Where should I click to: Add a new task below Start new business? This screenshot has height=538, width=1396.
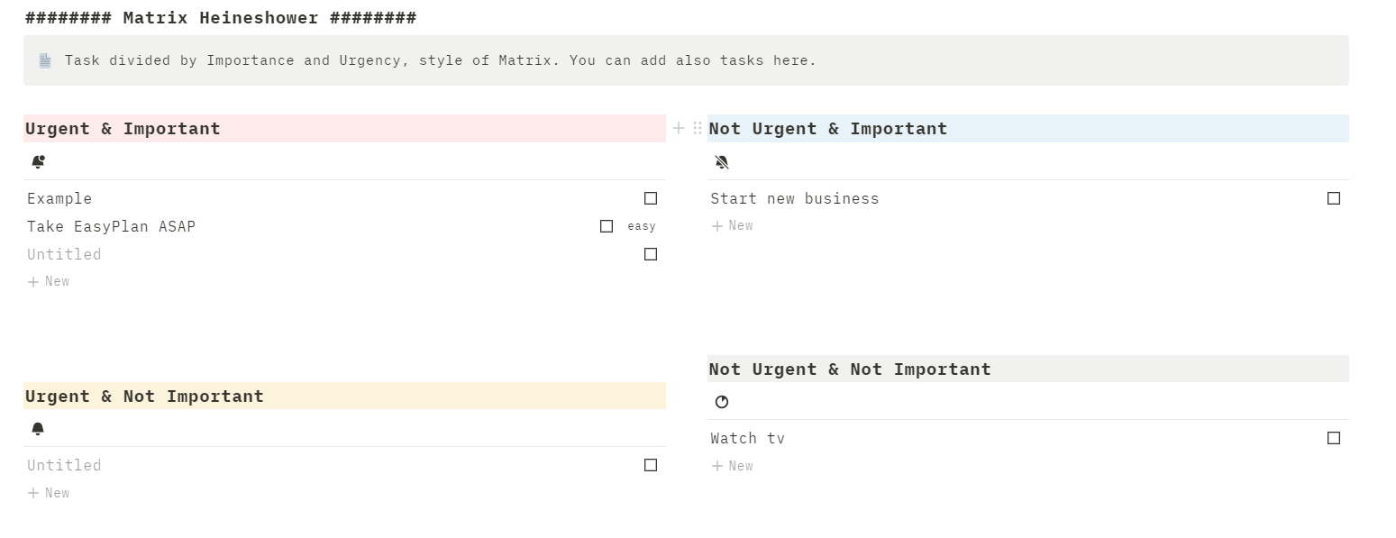732,225
